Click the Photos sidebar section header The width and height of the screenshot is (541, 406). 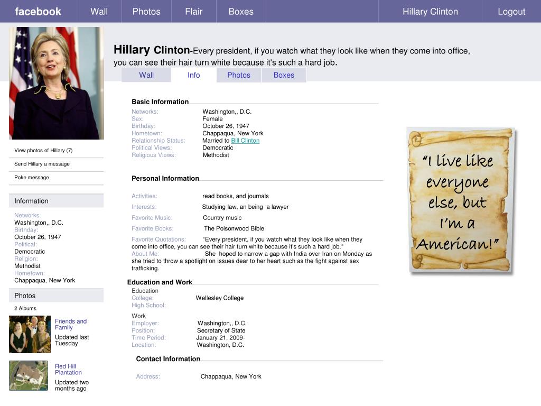pyautogui.click(x=56, y=296)
